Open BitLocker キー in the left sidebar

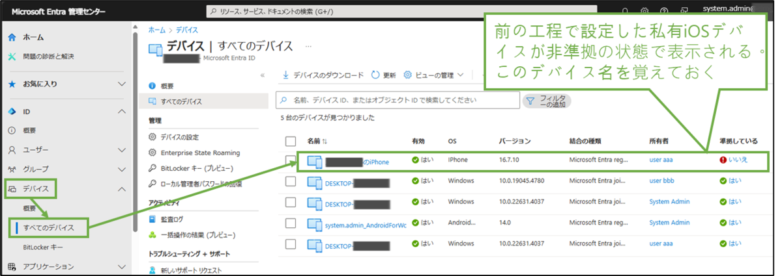point(43,247)
